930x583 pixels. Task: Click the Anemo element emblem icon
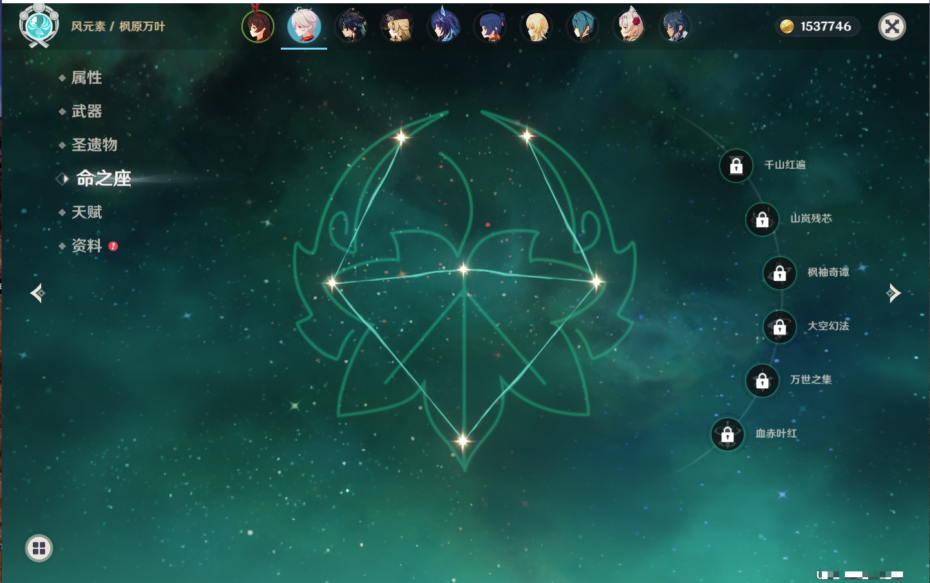point(39,25)
